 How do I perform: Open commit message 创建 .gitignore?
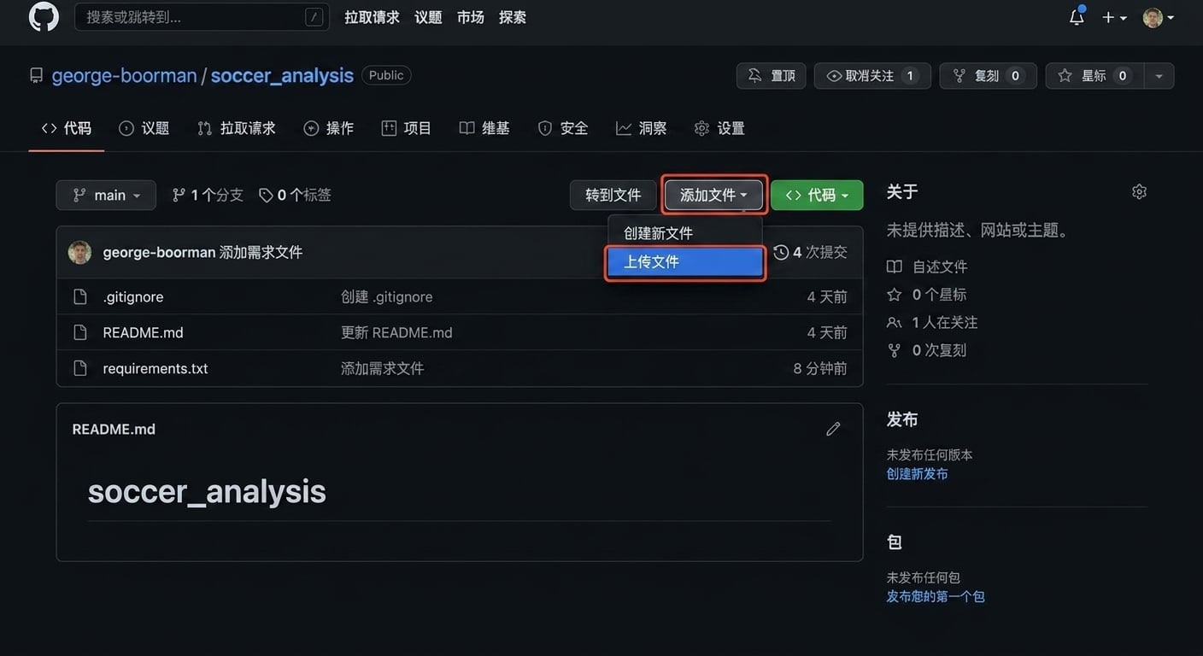click(x=386, y=296)
